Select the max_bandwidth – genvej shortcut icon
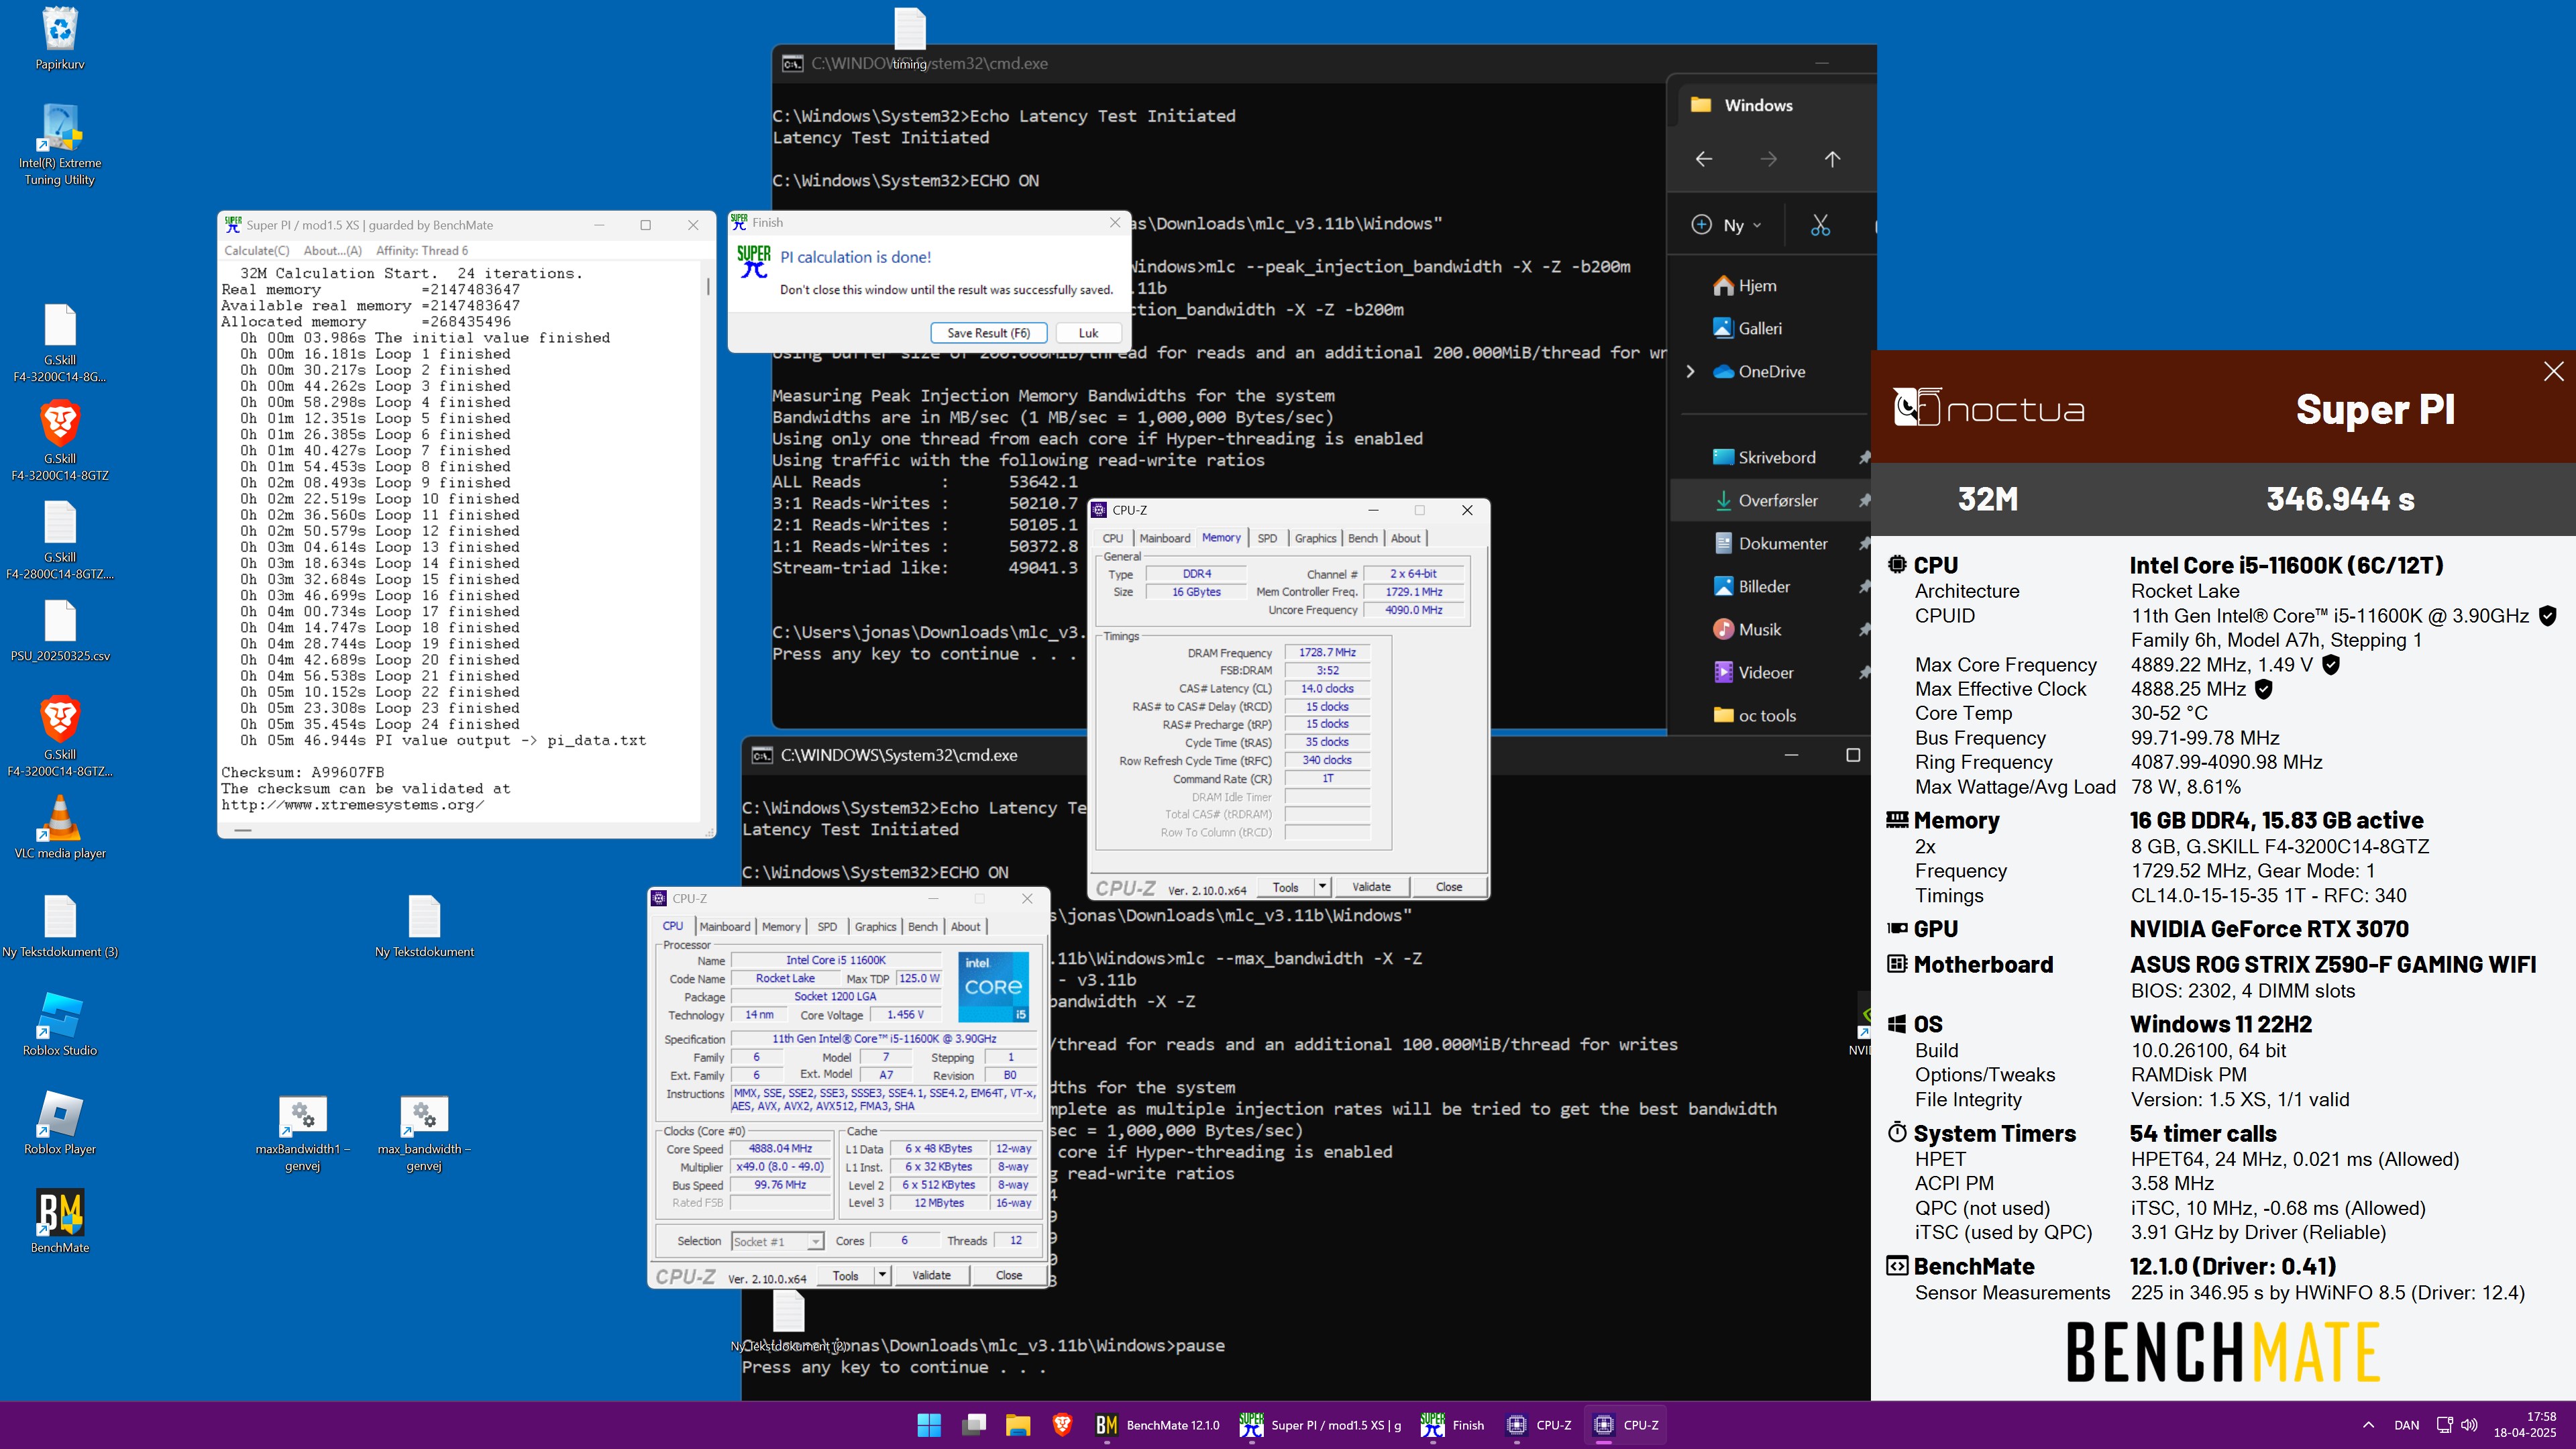 (424, 1133)
